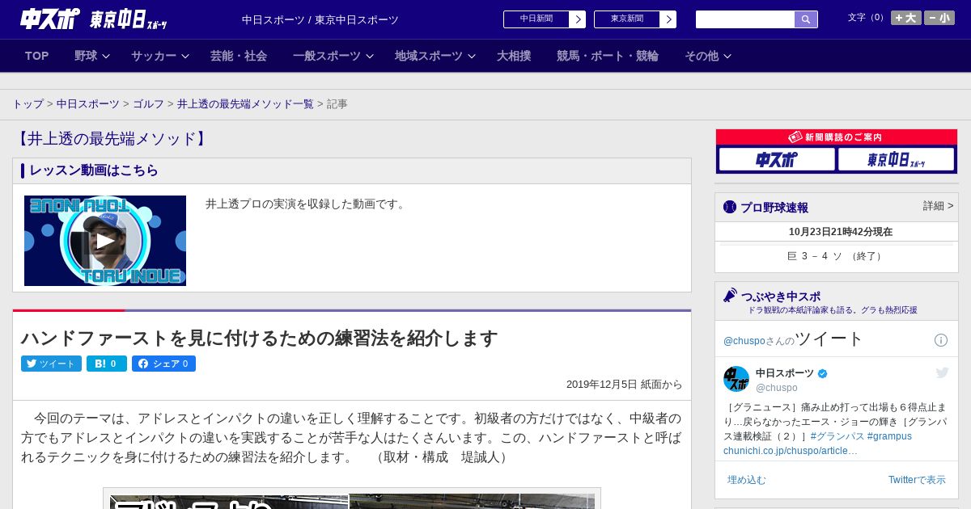971x509 pixels.
Task: Click the search magnifier button
Action: pyautogui.click(x=806, y=19)
